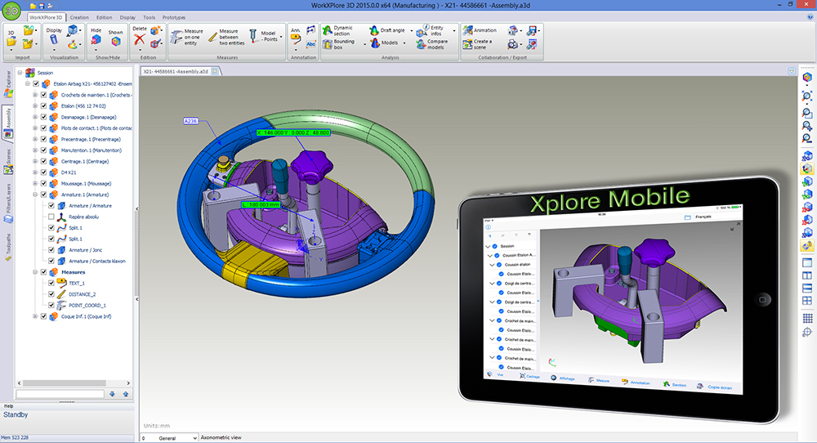Run the Draft angle analysis
The image size is (817, 443).
coord(387,30)
